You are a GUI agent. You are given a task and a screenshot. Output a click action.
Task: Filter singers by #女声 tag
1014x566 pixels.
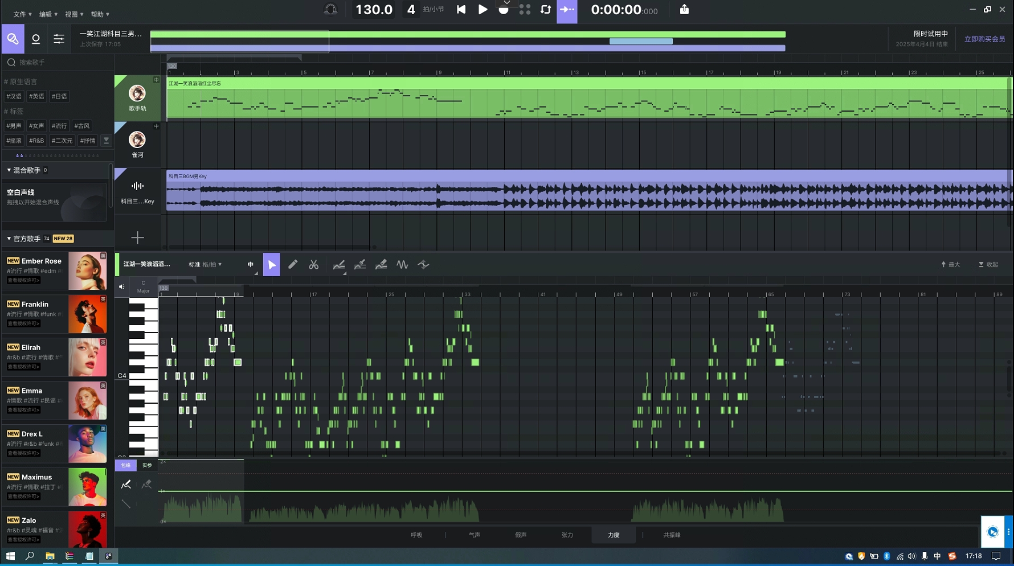click(36, 126)
